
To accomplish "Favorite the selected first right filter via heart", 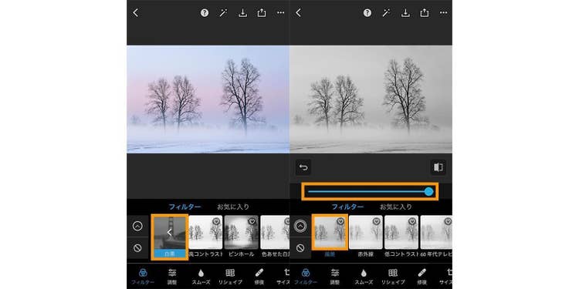I will pos(340,221).
